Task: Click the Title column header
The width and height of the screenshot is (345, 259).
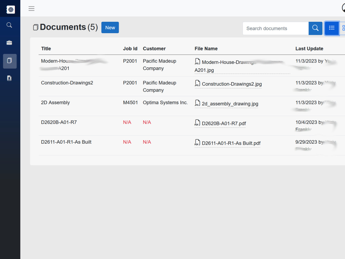Action: [x=46, y=49]
